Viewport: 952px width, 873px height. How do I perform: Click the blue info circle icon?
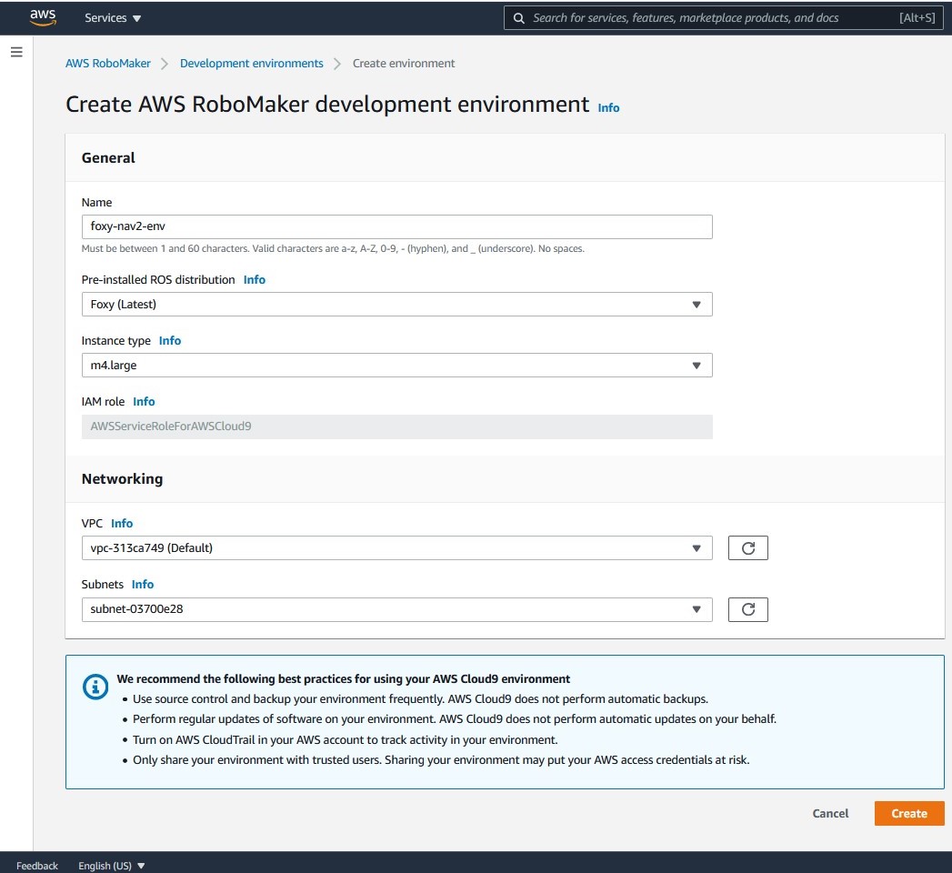[95, 687]
